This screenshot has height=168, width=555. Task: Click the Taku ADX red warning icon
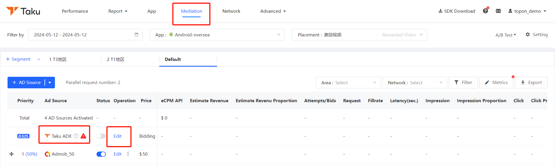(84, 136)
